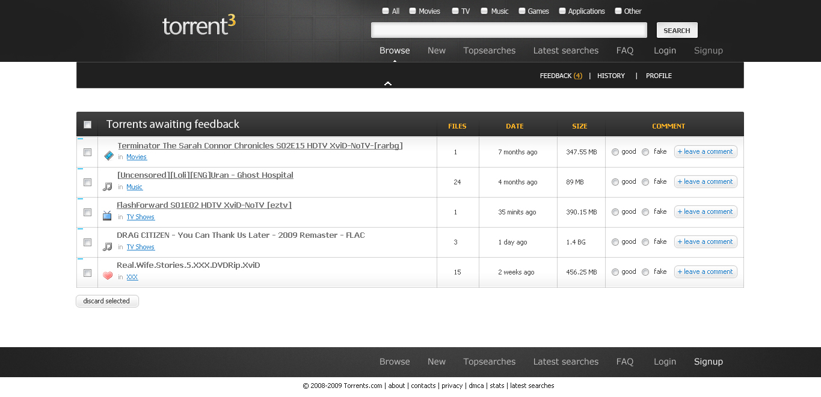
Task: Check the checkbox for the FlashForward row
Action: coord(87,212)
